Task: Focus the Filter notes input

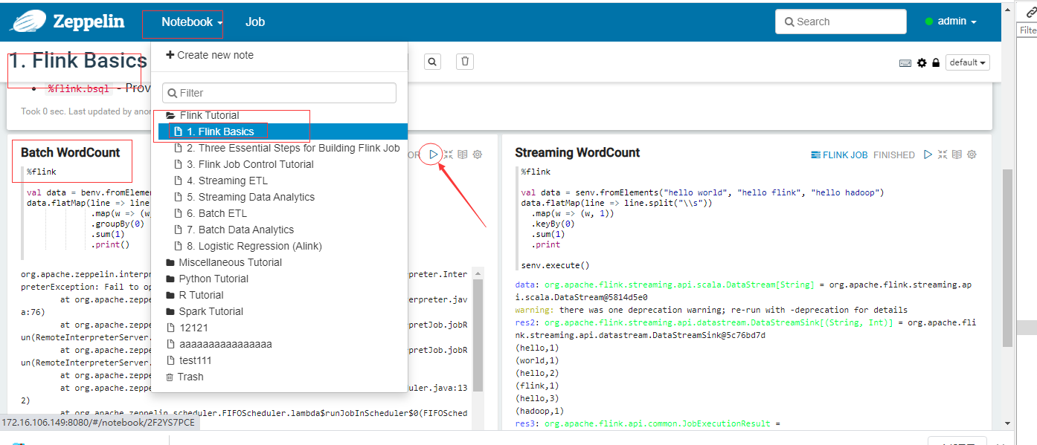Action: [279, 93]
